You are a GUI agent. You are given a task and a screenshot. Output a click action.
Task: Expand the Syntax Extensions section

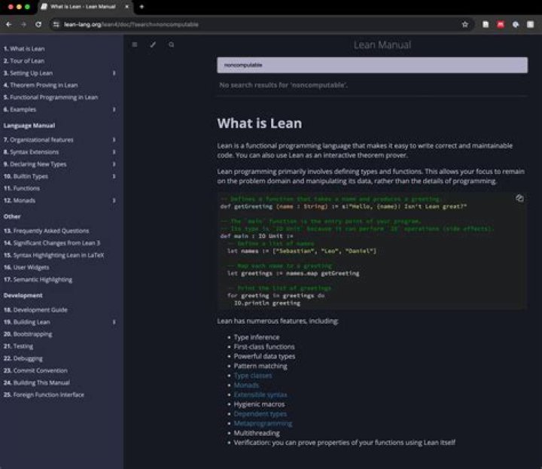(x=114, y=152)
